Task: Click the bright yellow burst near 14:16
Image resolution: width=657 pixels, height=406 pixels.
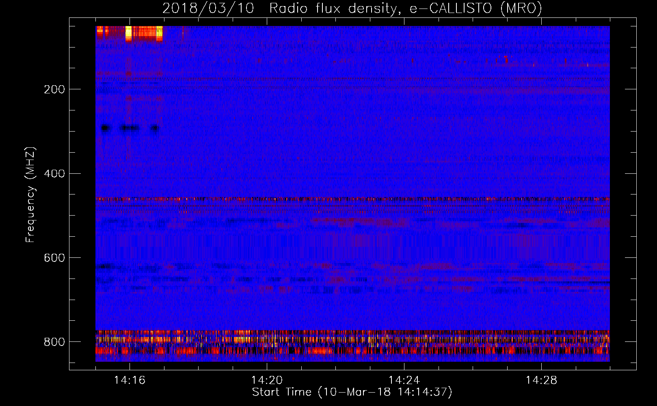Action: (x=129, y=33)
